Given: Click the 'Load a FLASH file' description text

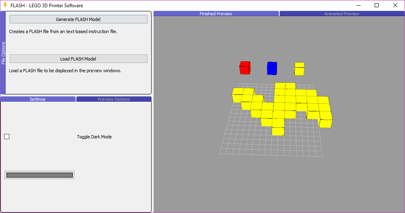Looking at the screenshot, I should 65,71.
